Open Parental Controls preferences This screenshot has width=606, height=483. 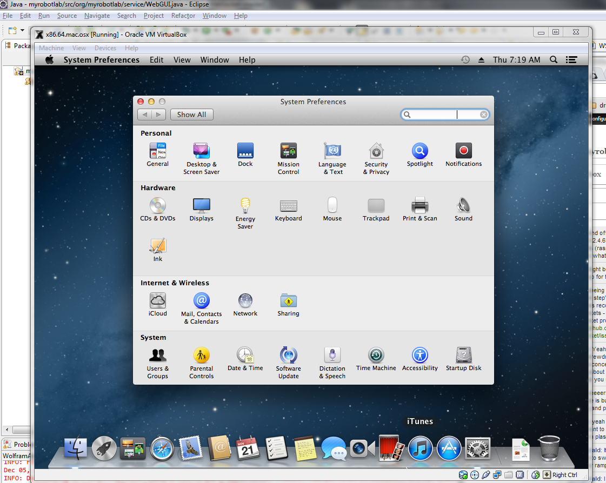(201, 363)
